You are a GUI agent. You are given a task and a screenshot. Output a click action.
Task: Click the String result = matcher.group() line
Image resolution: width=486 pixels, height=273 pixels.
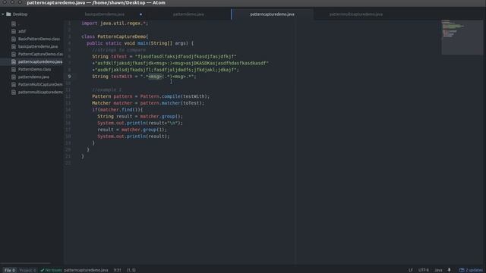tap(140, 116)
